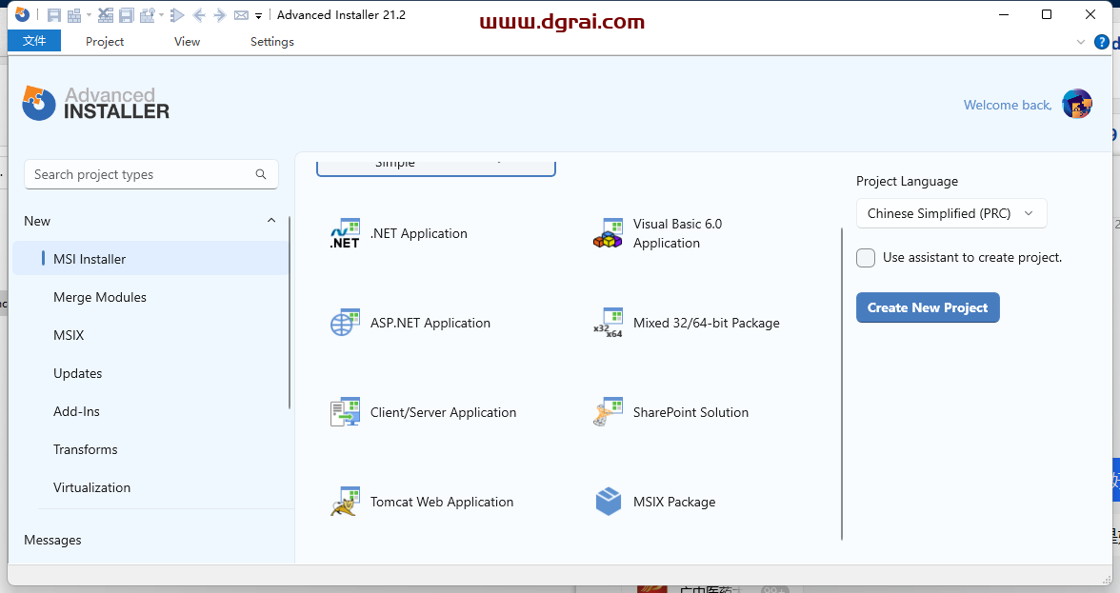The width and height of the screenshot is (1120, 593).
Task: Open the View ribbon tab
Action: coord(187,41)
